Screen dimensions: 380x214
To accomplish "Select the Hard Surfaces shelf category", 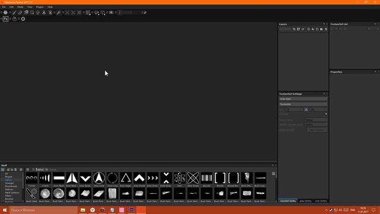I will [x=12, y=193].
